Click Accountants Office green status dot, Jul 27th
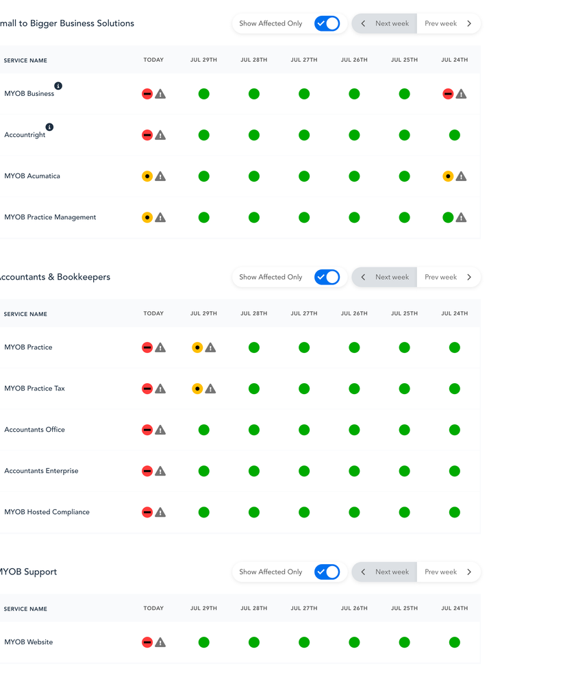The height and width of the screenshot is (684, 576). [304, 430]
